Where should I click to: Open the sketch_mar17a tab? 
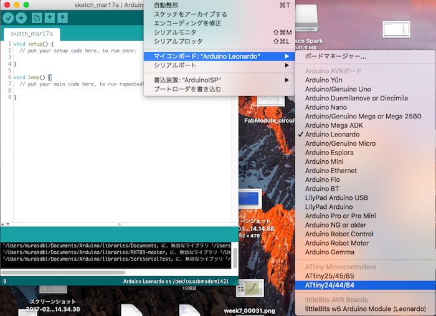point(32,34)
